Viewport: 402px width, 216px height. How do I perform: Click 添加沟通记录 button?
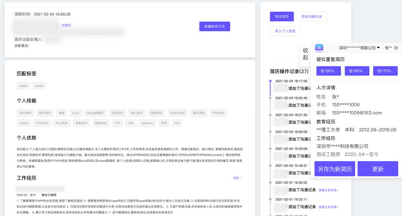pyautogui.click(x=311, y=16)
